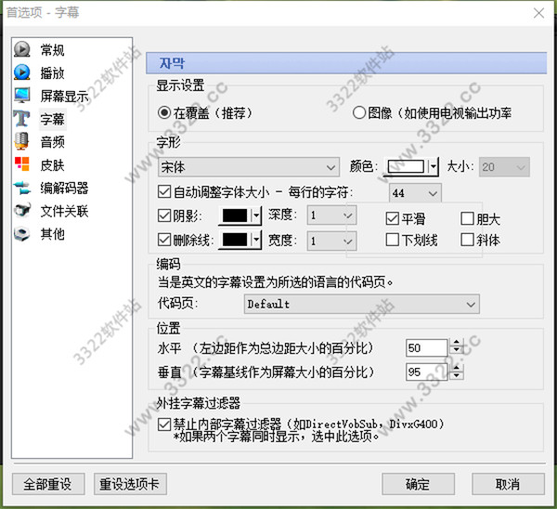The width and height of the screenshot is (557, 509).
Task: Click the 屏幕显示 monitor icon
Action: click(22, 96)
